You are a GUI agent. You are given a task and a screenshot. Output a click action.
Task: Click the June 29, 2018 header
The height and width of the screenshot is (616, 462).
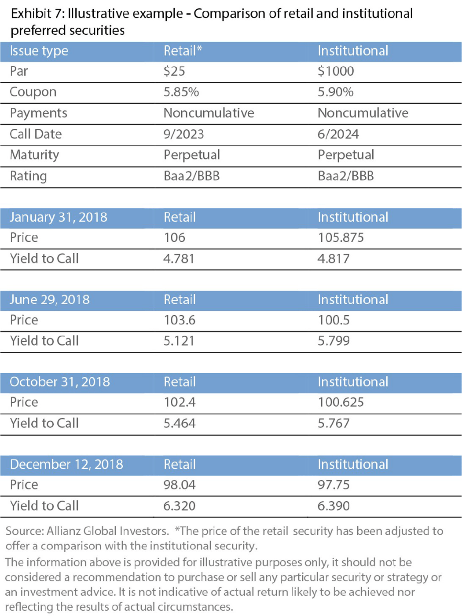[50, 300]
